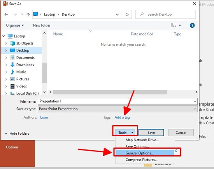
Task: Select the Laptop breadcrumb in path
Action: (x=49, y=14)
